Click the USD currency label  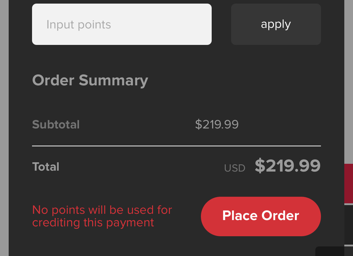pyautogui.click(x=234, y=168)
